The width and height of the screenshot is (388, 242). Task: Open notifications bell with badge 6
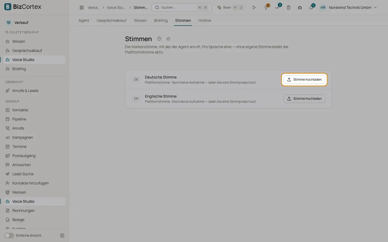[x=311, y=8]
